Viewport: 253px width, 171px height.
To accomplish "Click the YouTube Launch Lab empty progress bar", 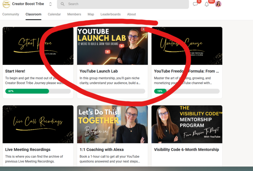I will click(112, 91).
